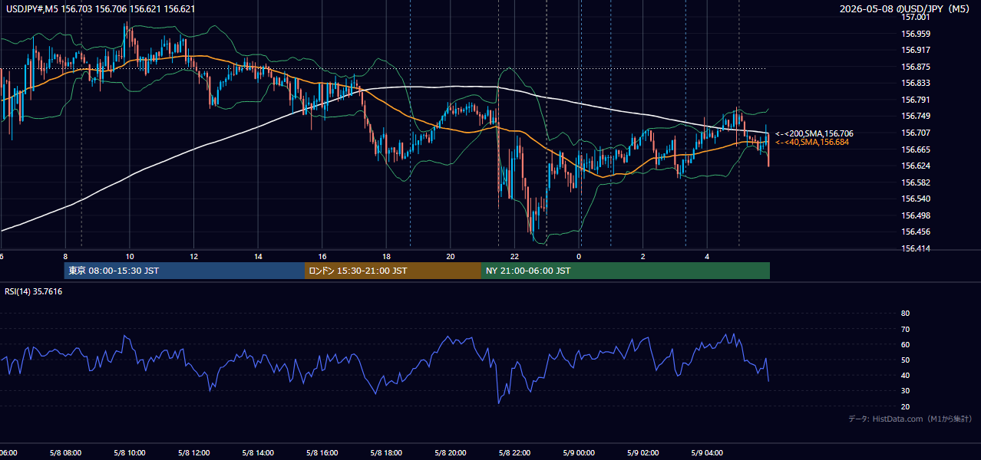This screenshot has height=460, width=981.
Task: Click hour tick 12 under price chart
Action: 194,257
